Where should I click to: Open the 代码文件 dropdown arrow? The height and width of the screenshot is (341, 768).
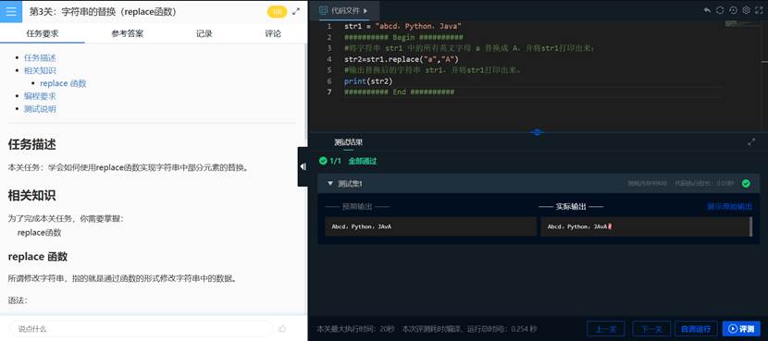365,10
